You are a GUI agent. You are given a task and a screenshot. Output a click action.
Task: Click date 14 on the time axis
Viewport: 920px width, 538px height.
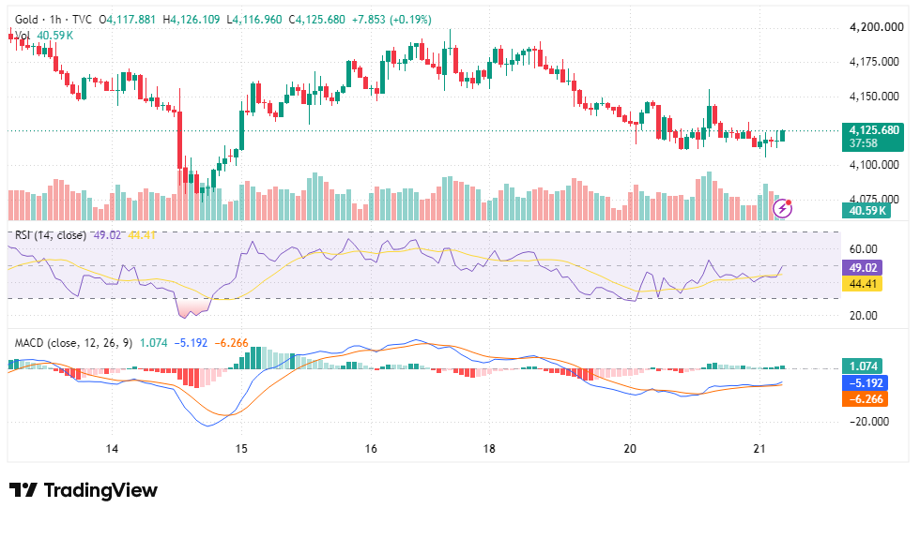(112, 449)
